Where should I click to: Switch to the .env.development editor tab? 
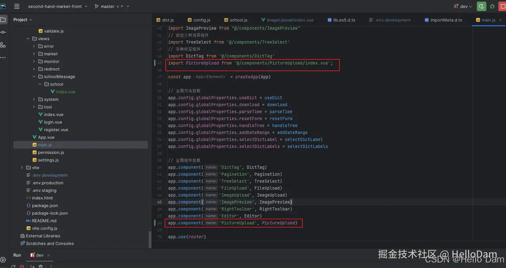pos(390,20)
